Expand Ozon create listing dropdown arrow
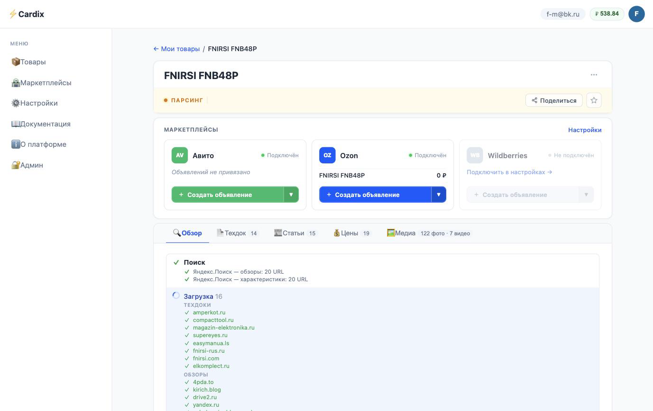 439,195
